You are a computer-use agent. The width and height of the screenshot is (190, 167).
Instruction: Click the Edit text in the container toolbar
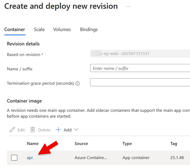click(x=21, y=130)
